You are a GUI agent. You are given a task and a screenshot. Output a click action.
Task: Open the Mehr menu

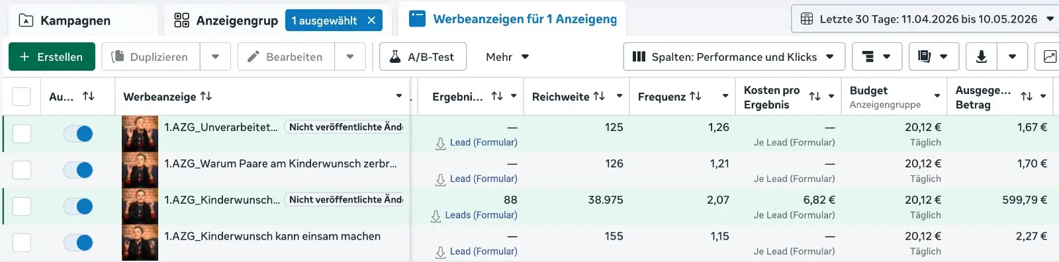click(507, 57)
